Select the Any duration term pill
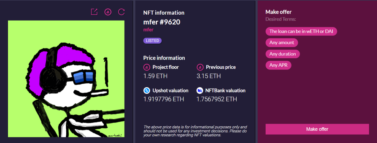Screen dimensions: 377x143 click(x=282, y=54)
